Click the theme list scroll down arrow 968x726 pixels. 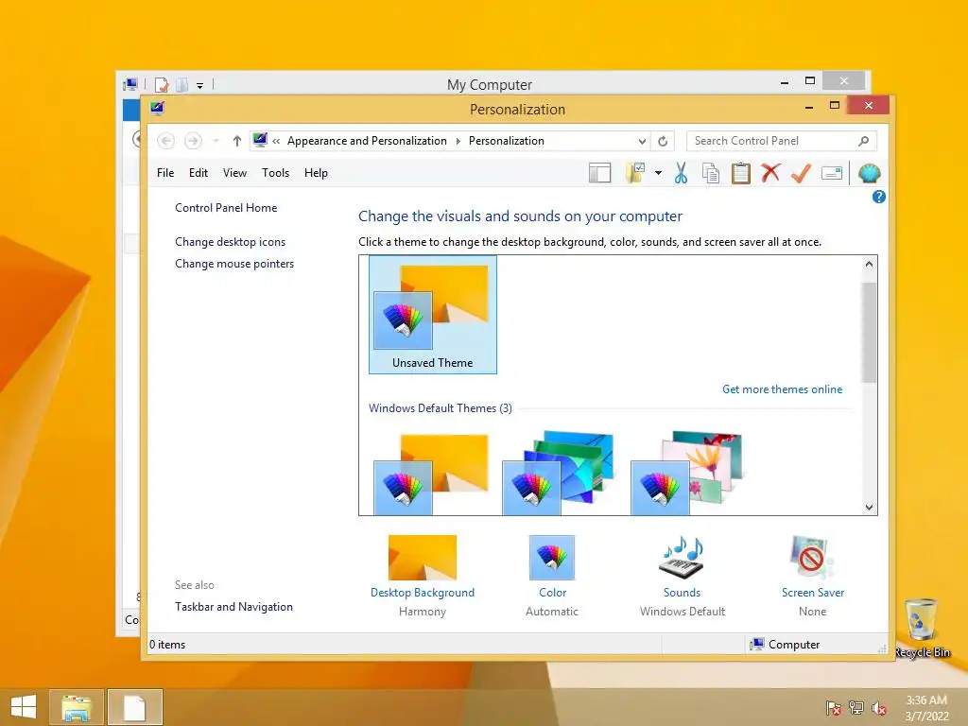click(x=870, y=508)
